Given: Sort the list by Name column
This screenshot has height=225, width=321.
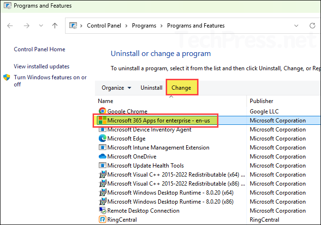Looking at the screenshot, I should [x=105, y=101].
